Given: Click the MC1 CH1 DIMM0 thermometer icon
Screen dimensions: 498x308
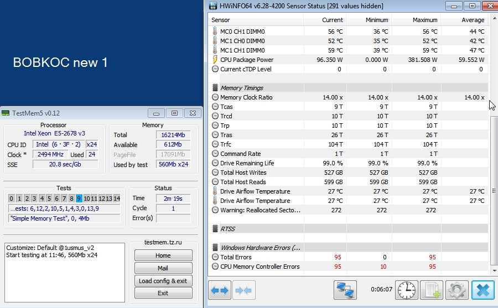Looking at the screenshot, I should tap(215, 50).
